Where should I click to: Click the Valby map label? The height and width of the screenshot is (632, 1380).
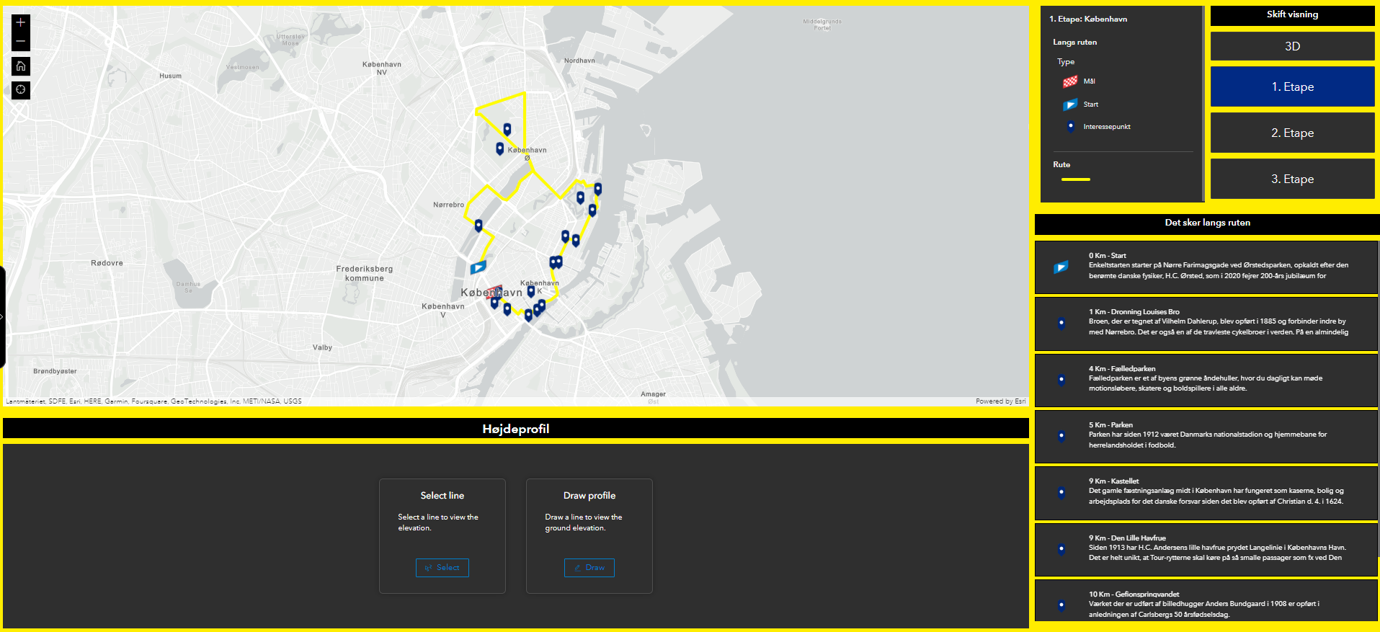[x=322, y=347]
